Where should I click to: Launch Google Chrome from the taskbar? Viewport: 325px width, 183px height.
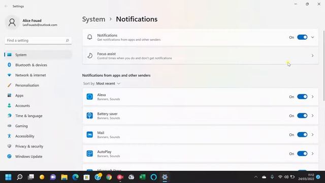coord(109,177)
